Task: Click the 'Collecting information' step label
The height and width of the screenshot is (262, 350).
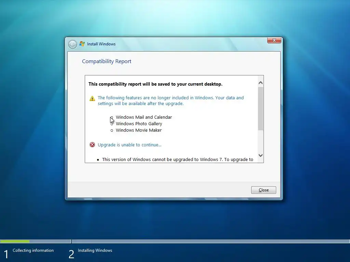Action: tap(33, 250)
